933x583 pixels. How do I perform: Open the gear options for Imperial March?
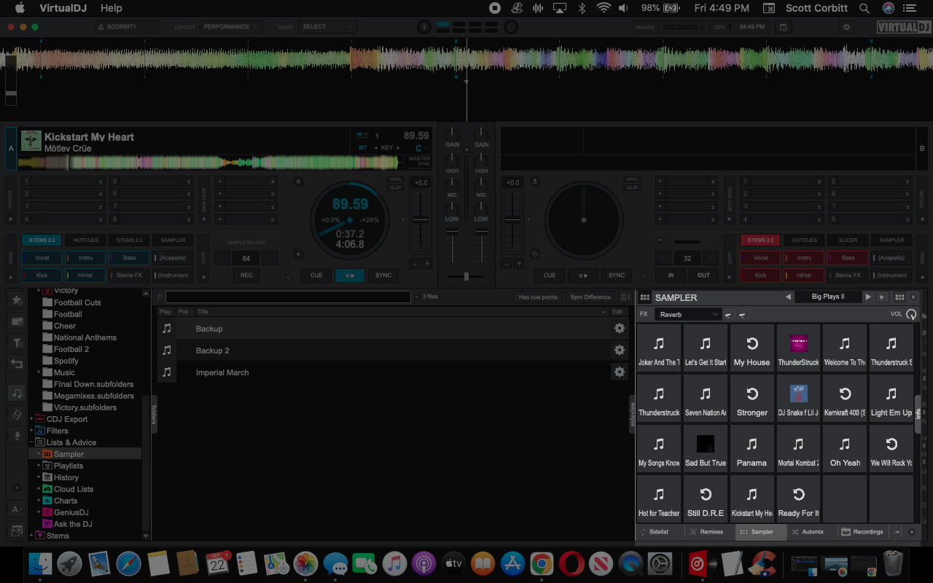click(619, 372)
